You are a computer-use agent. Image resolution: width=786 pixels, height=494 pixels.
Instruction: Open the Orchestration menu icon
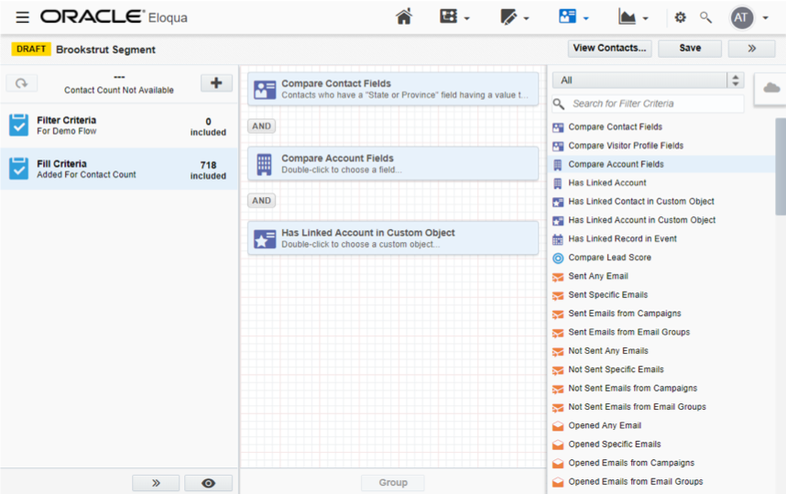449,16
